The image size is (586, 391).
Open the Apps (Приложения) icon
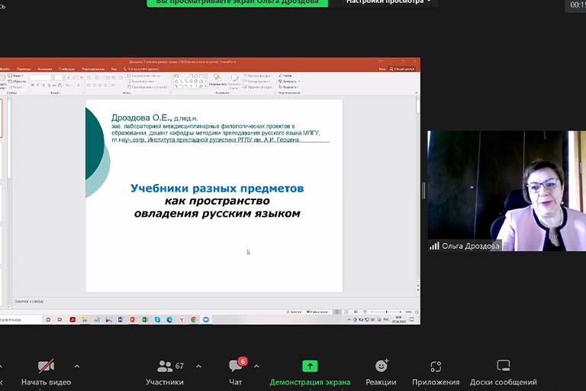pos(436,367)
